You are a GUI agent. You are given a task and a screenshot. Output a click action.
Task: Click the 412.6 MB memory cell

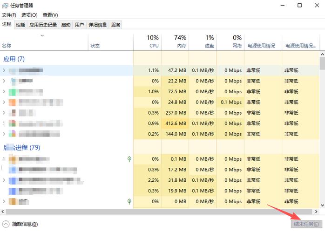(176, 123)
